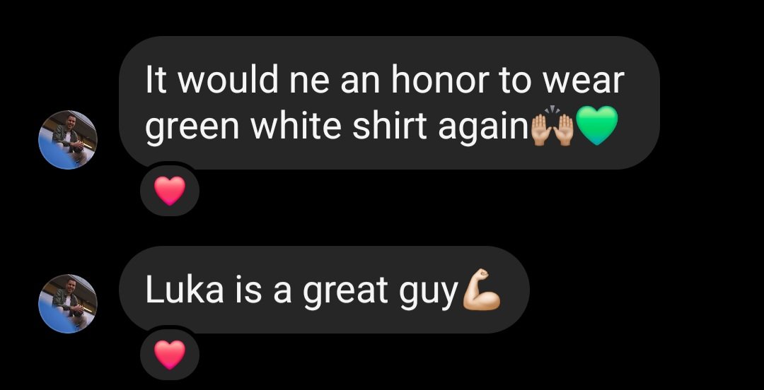This screenshot has width=764, height=390.
Task: Click the word "green" in the first message
Action: [192, 129]
